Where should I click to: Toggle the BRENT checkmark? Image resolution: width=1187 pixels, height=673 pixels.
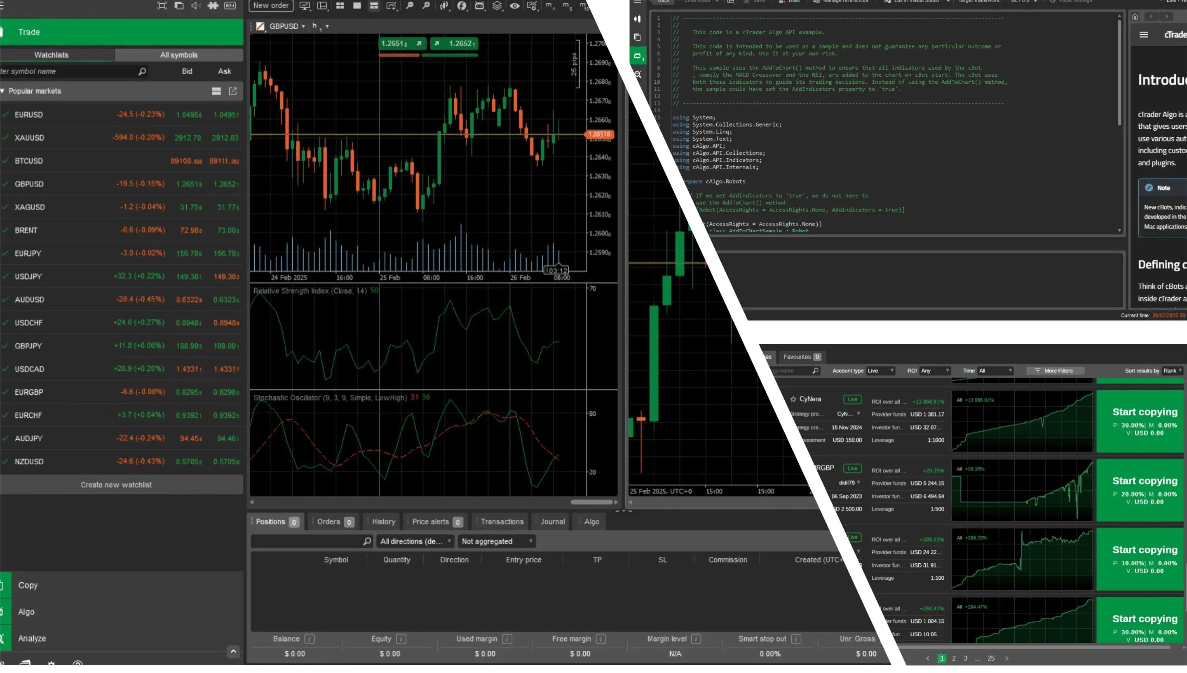pos(5,230)
